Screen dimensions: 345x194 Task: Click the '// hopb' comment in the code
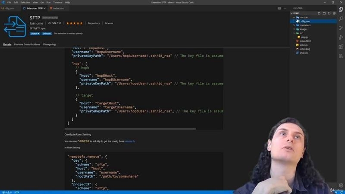click(x=82, y=68)
